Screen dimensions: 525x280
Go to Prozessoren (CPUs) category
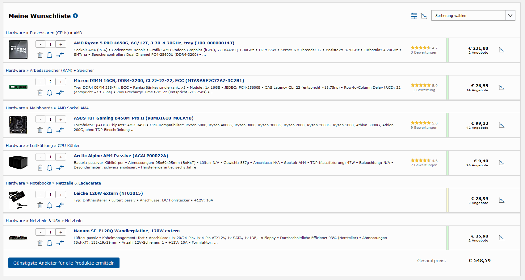tap(49, 33)
